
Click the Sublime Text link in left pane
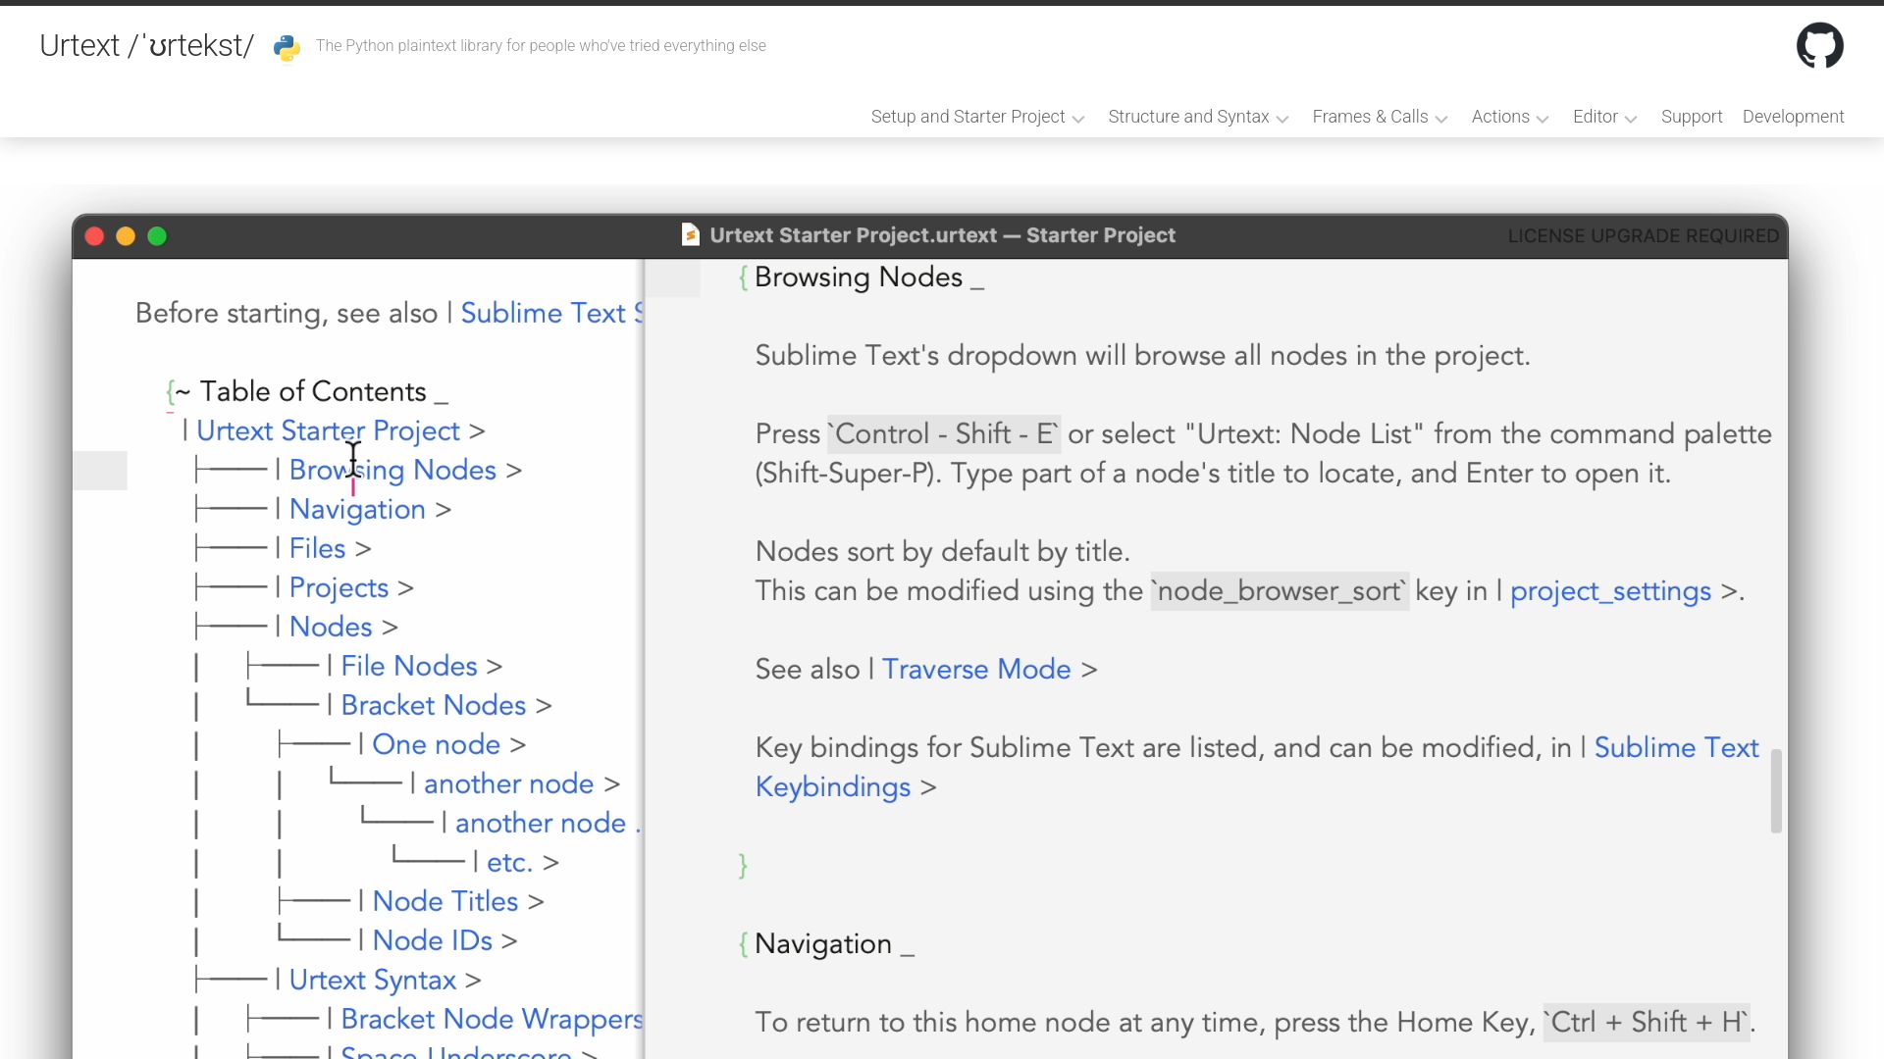(551, 313)
